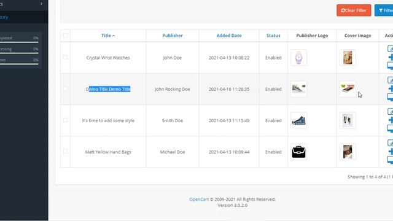
Task: Click the plus icon in Demo Title row
Action: pos(391,88)
